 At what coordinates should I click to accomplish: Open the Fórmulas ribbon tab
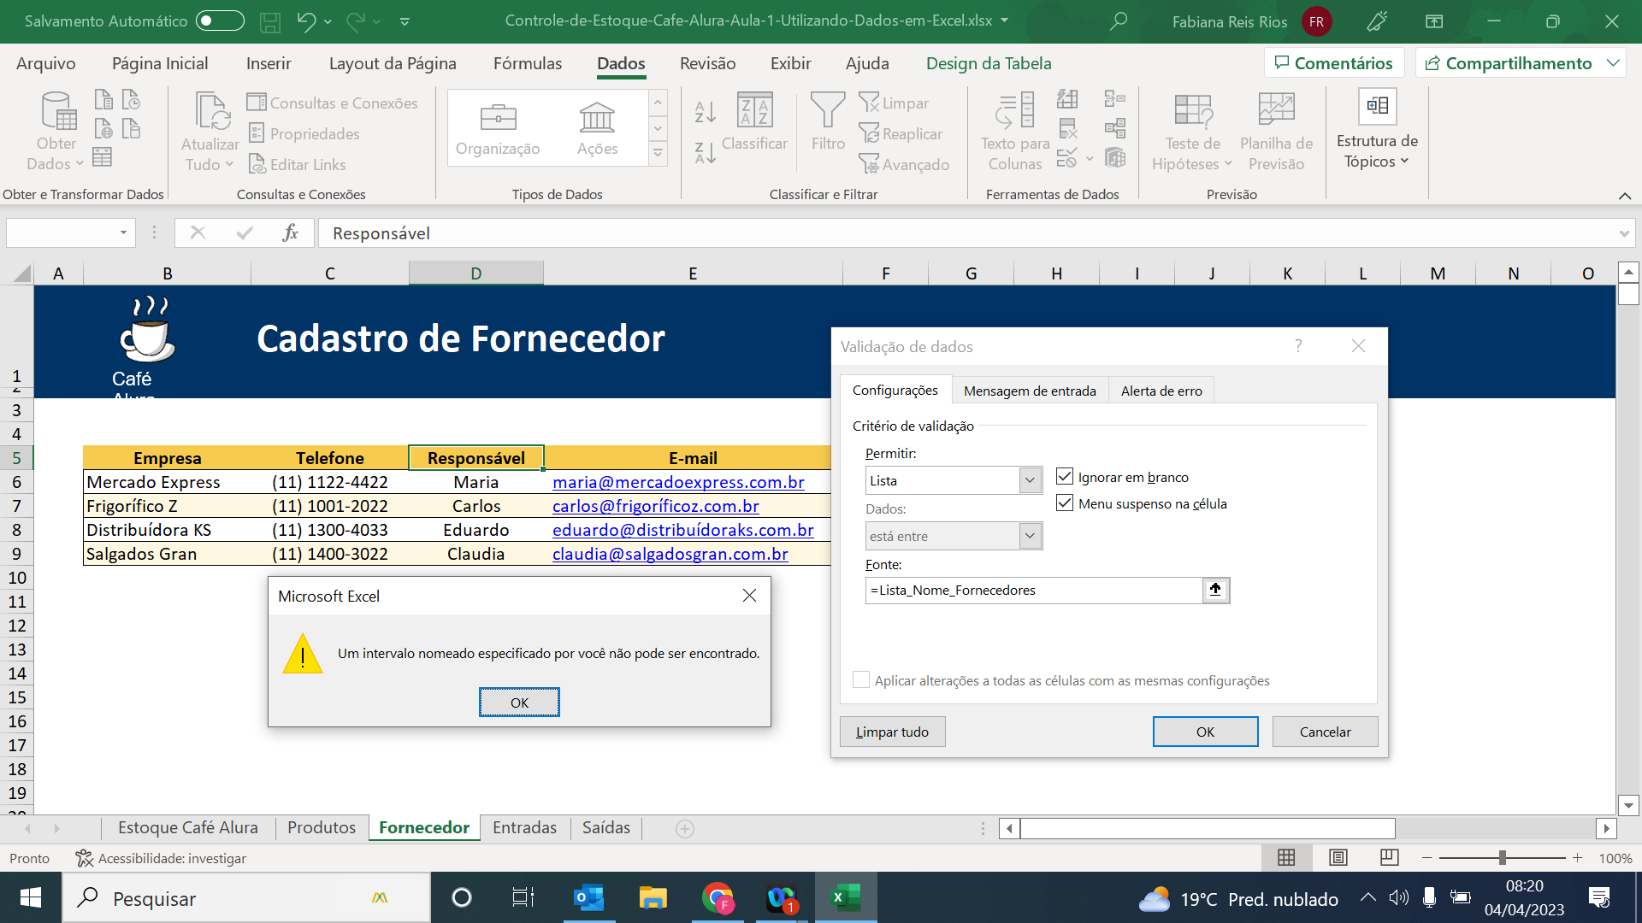click(x=528, y=63)
